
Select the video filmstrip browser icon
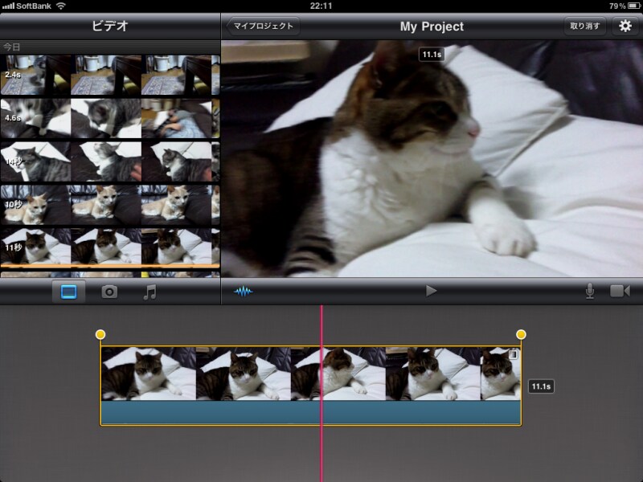(69, 292)
